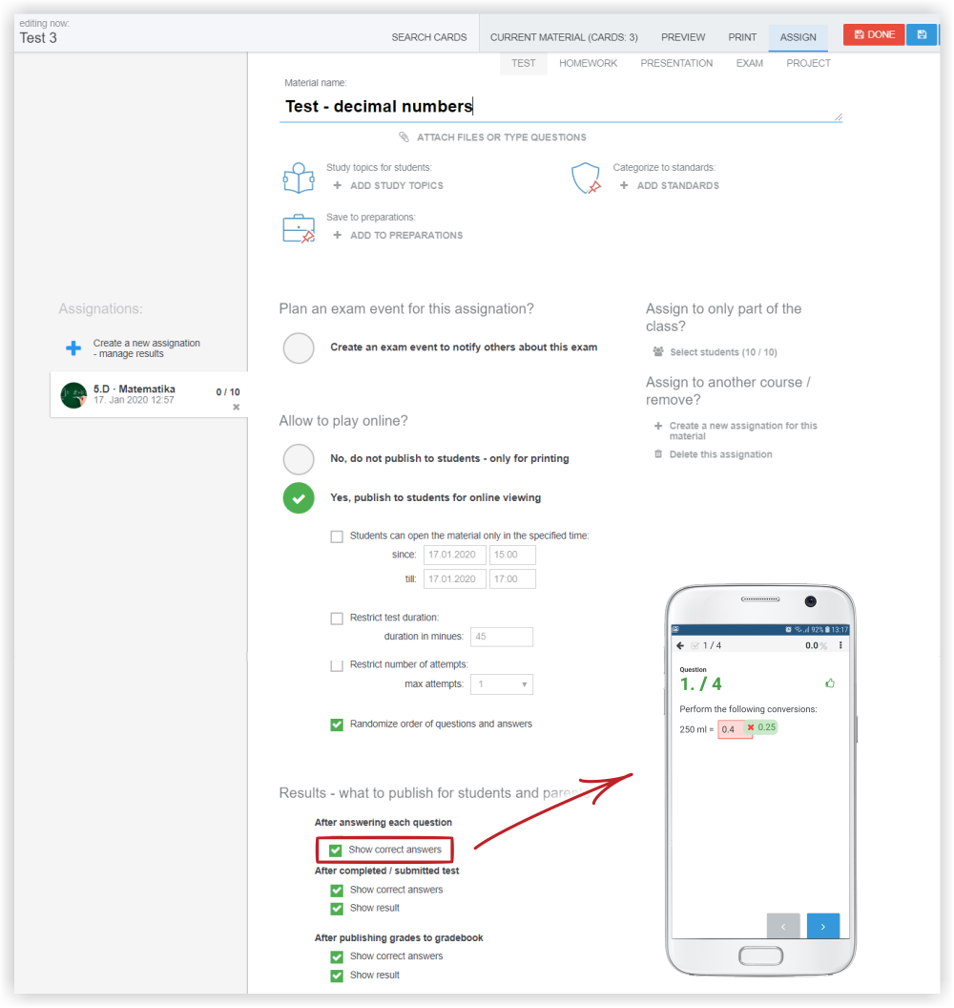Image resolution: width=954 pixels, height=1008 pixels.
Task: Select the Project material type tab
Action: coord(808,63)
